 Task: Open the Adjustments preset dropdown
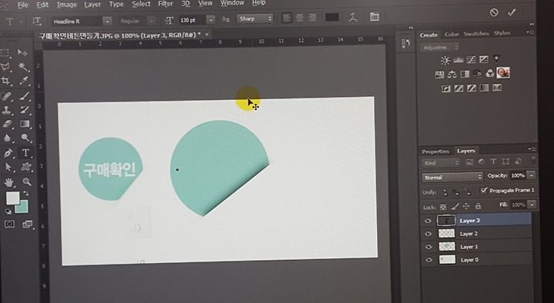[440, 47]
